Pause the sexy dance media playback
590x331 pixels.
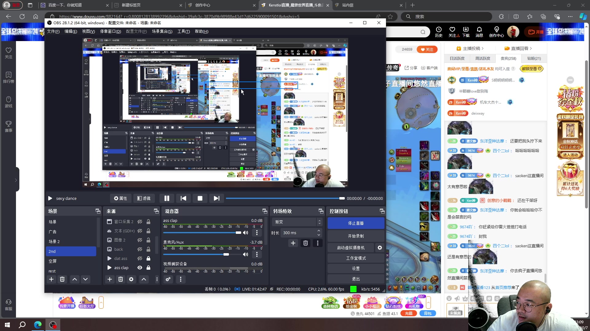(167, 198)
